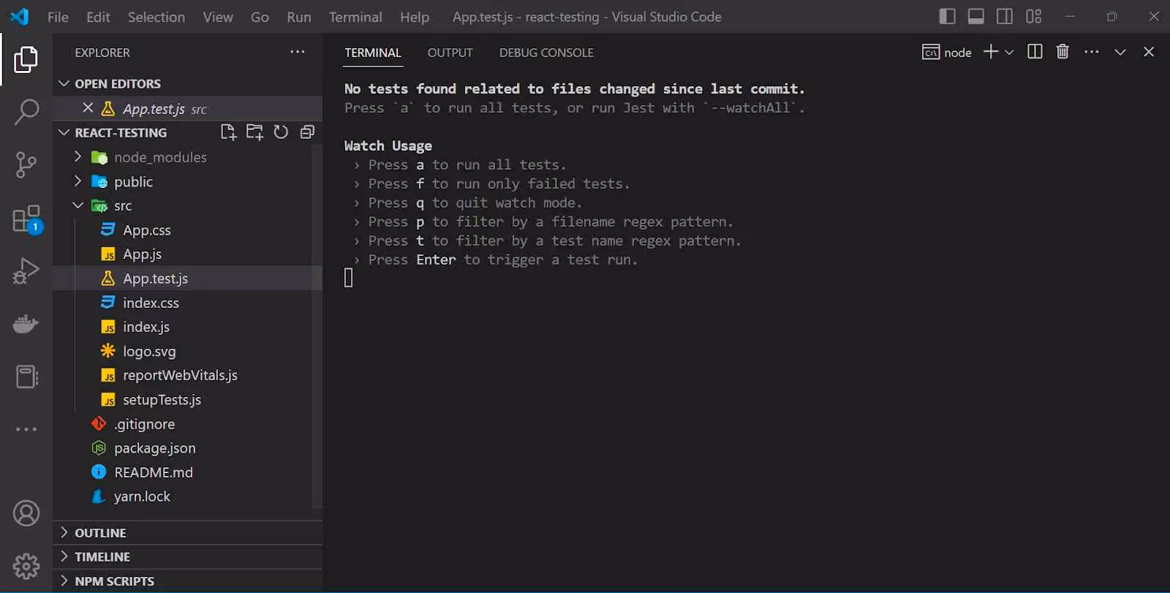Image resolution: width=1170 pixels, height=593 pixels.
Task: Open the Go menu
Action: (x=260, y=17)
